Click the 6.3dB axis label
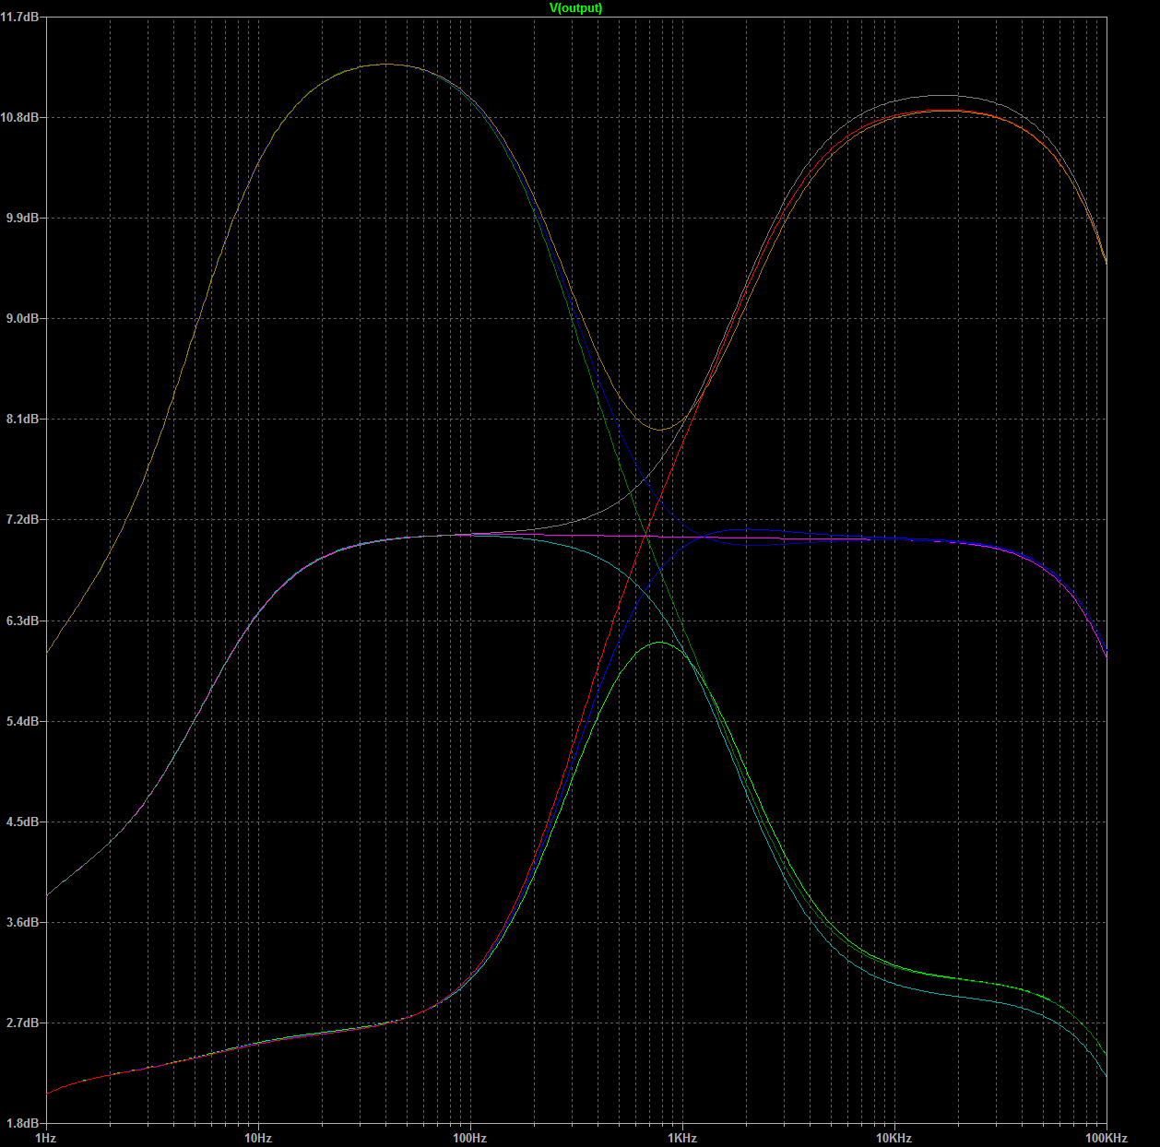The image size is (1160, 1147). [x=23, y=621]
